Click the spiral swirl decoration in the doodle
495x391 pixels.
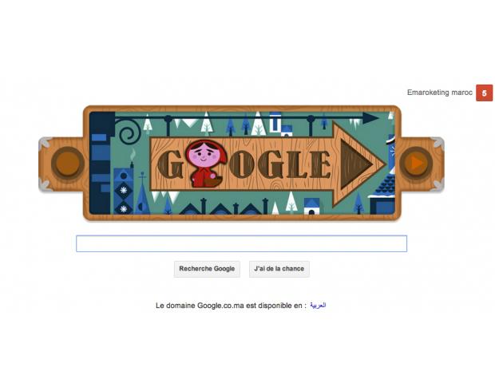pos(129,133)
